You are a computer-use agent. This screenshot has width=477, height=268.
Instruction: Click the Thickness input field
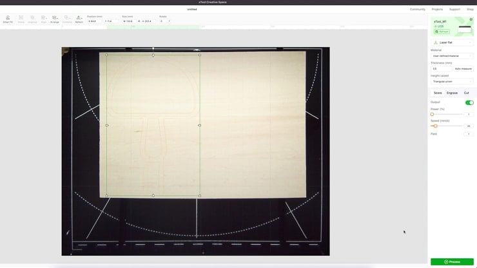coord(441,68)
